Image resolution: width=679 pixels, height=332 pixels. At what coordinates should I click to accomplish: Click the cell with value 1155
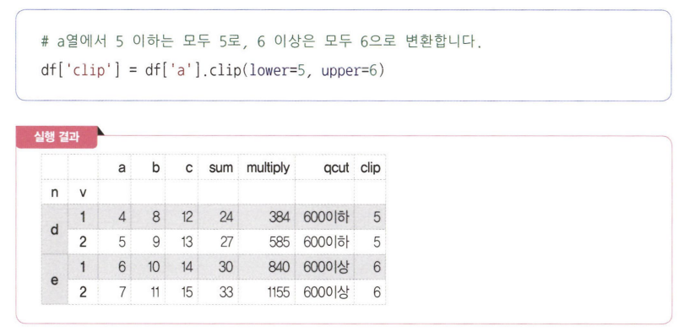(x=266, y=292)
